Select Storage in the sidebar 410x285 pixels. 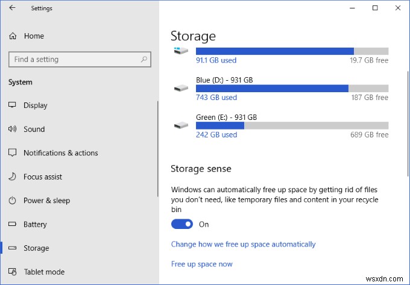(x=36, y=248)
